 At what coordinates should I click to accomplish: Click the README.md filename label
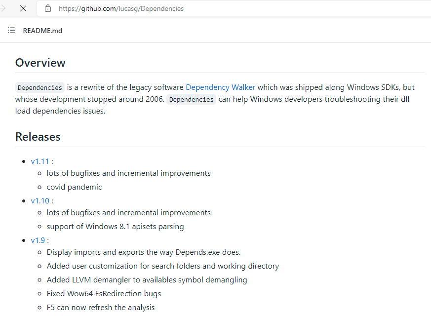tap(42, 31)
